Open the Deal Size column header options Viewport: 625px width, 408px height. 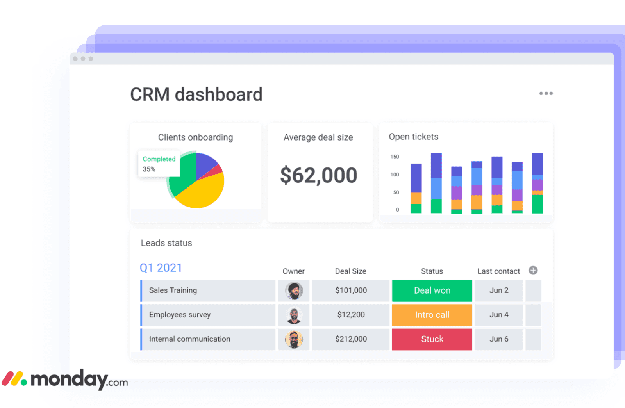(x=350, y=271)
